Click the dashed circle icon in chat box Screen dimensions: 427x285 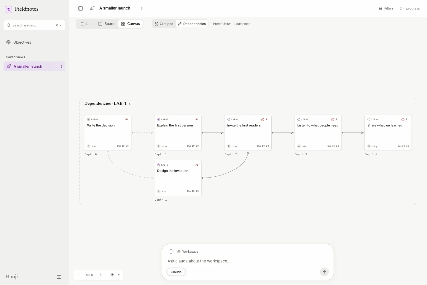tap(171, 251)
